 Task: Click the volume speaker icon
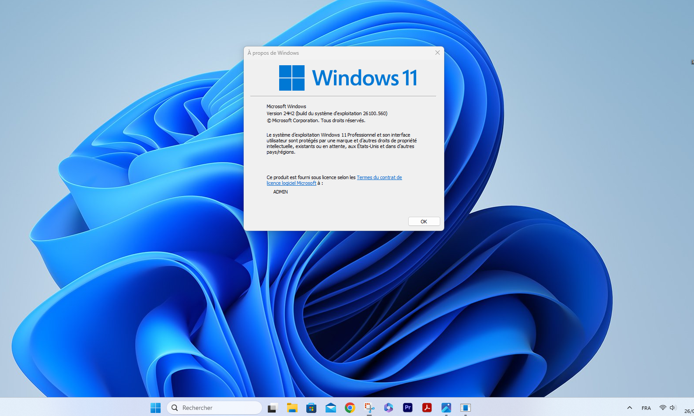673,408
